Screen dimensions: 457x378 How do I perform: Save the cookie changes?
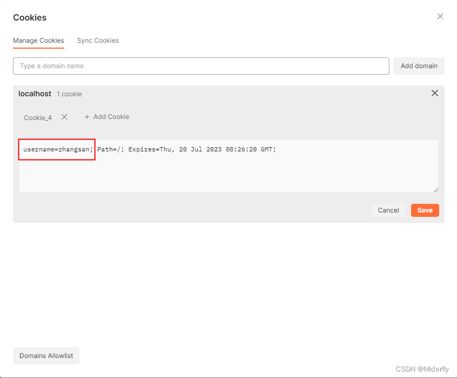pos(425,210)
